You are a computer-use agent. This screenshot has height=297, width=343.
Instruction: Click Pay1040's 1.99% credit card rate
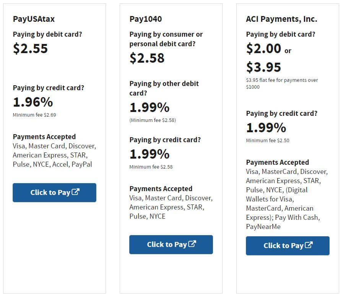pyautogui.click(x=150, y=154)
